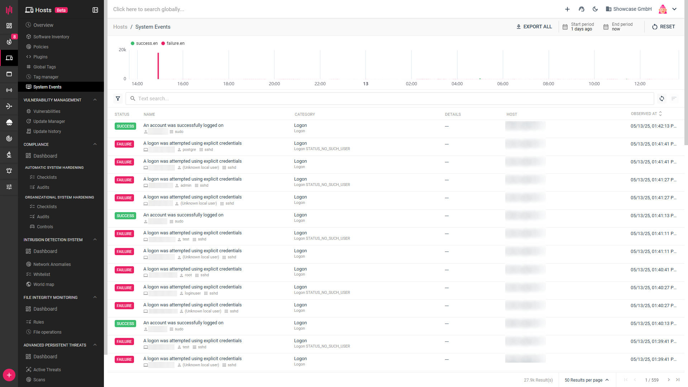The height and width of the screenshot is (387, 688).
Task: Click the plus icon in top bar
Action: pyautogui.click(x=567, y=9)
